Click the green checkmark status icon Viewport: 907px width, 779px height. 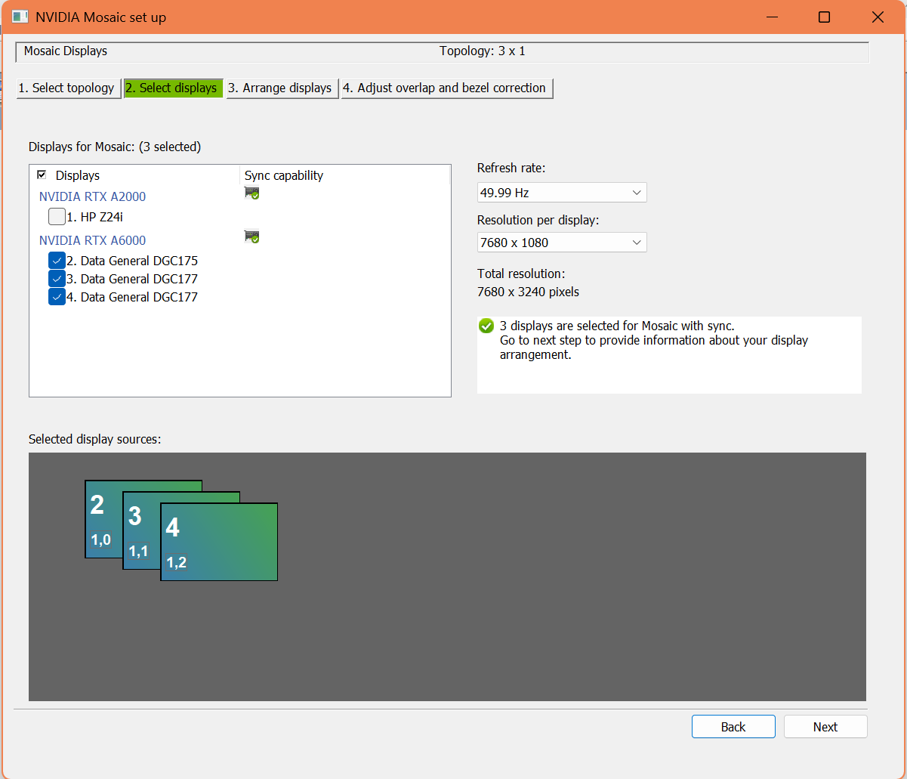click(x=486, y=326)
